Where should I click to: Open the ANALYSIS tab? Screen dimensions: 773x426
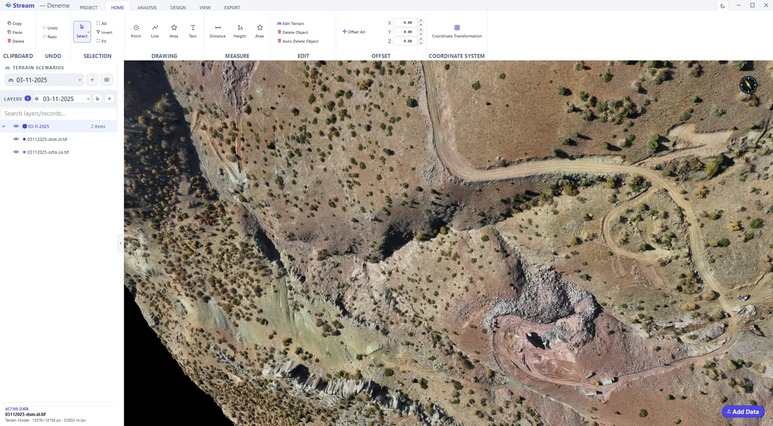click(147, 8)
